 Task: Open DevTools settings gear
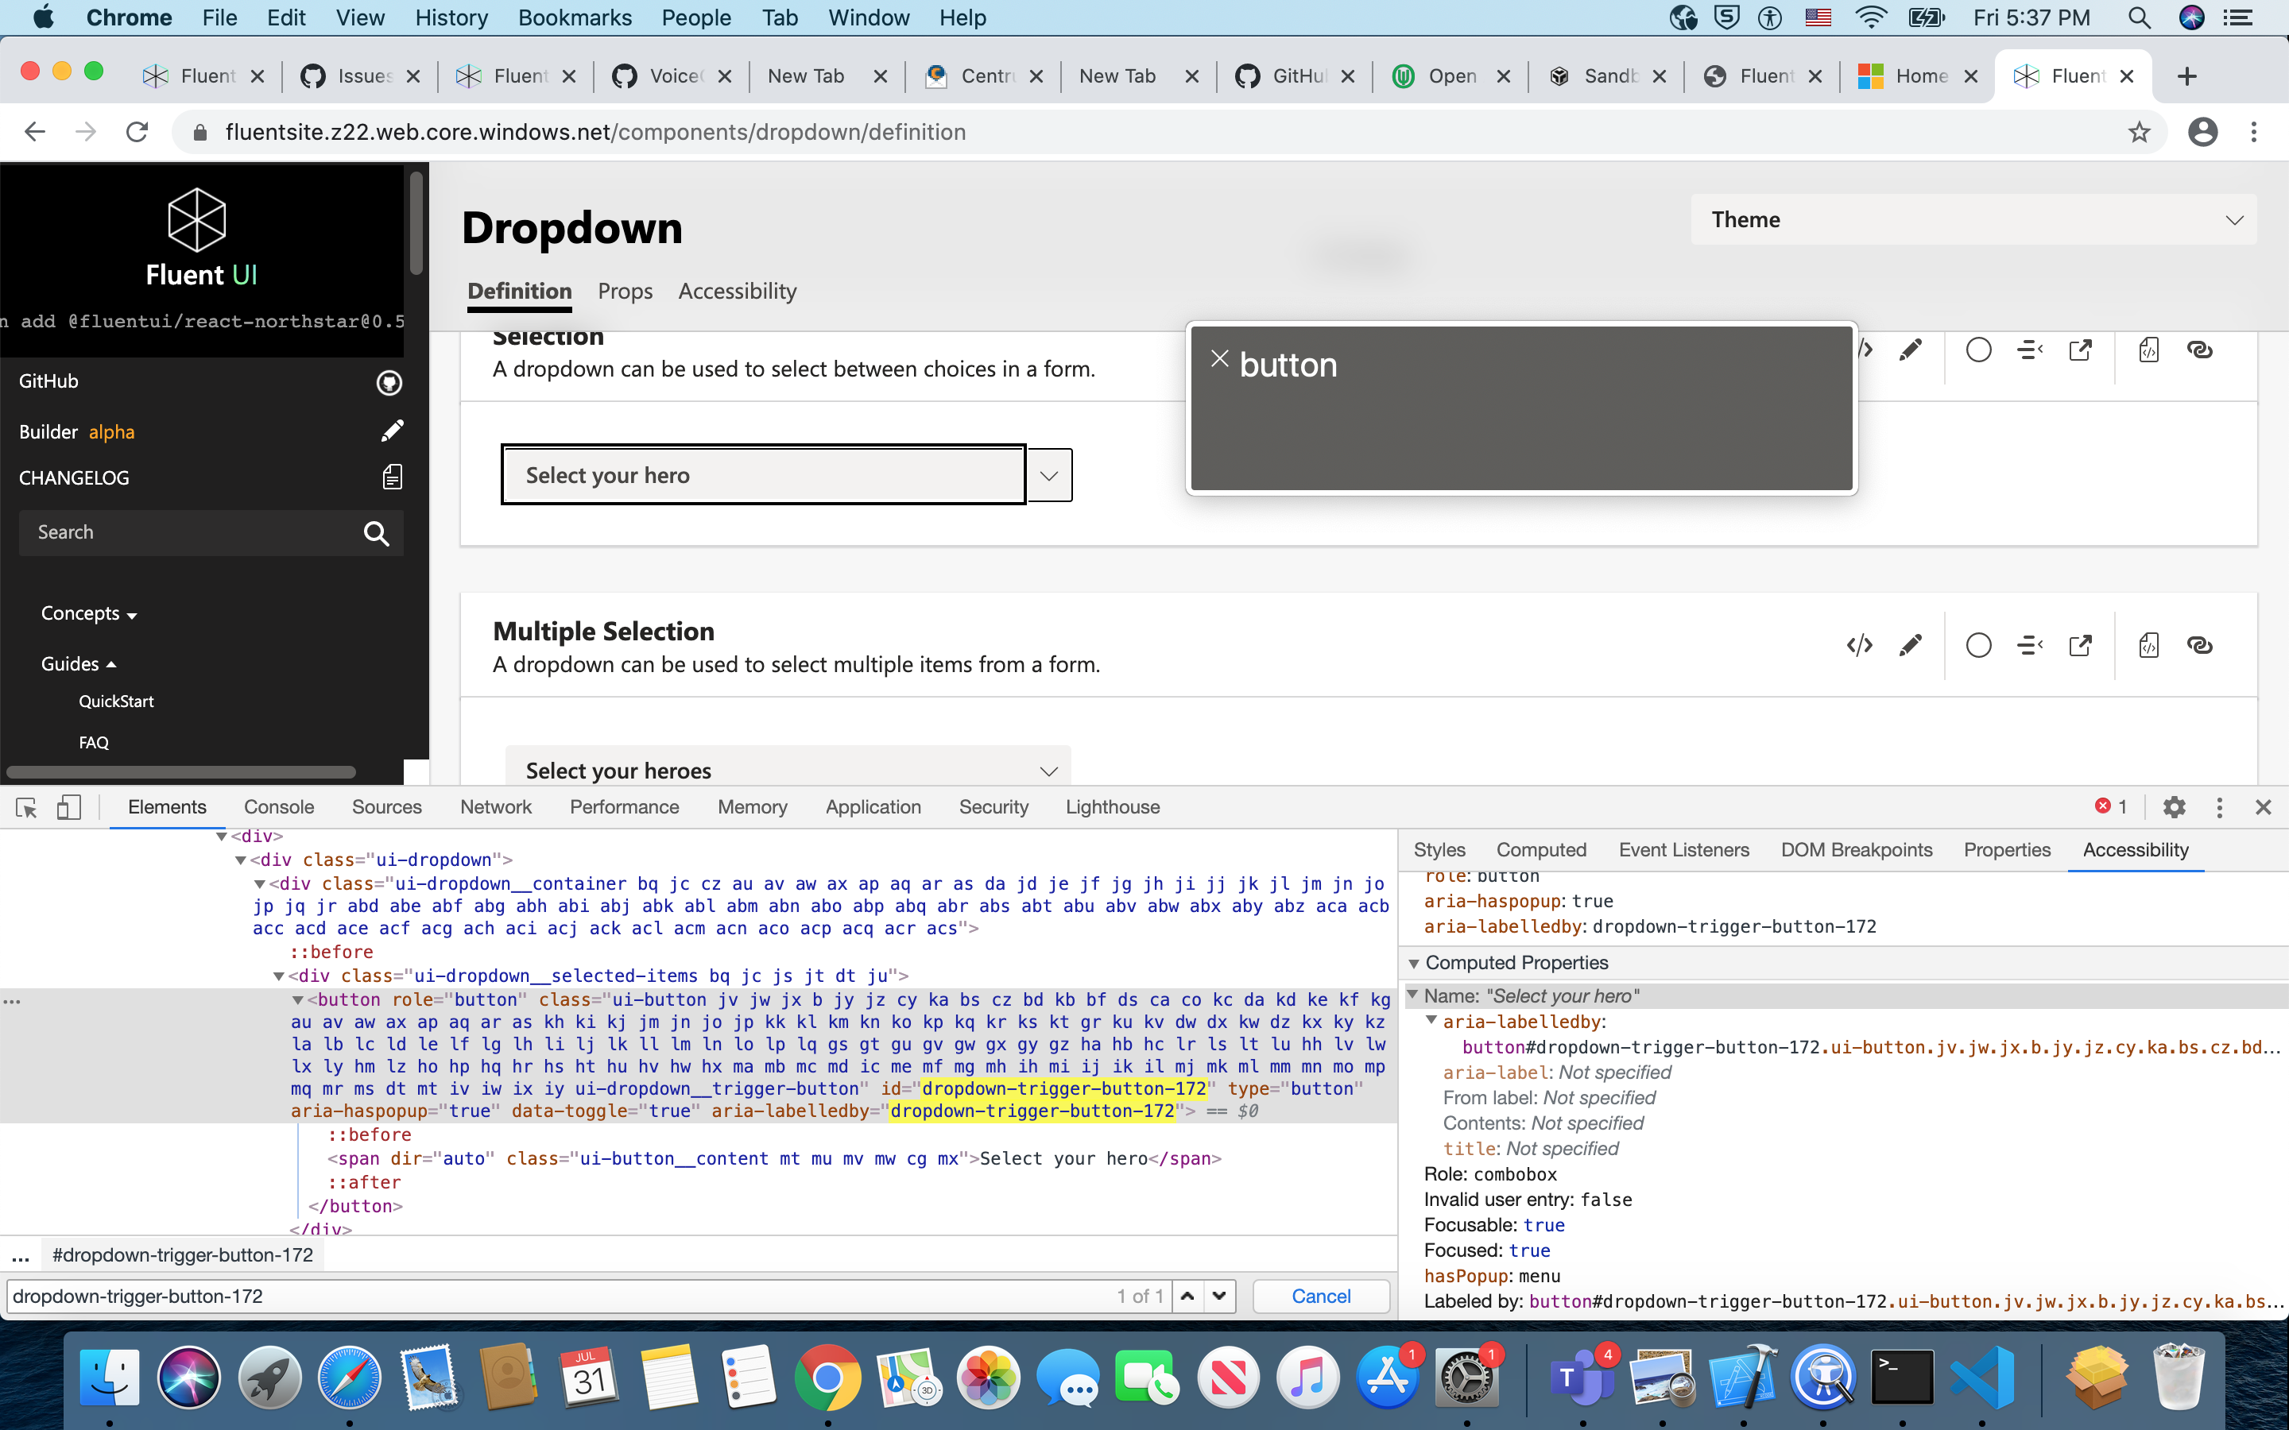tap(2174, 806)
